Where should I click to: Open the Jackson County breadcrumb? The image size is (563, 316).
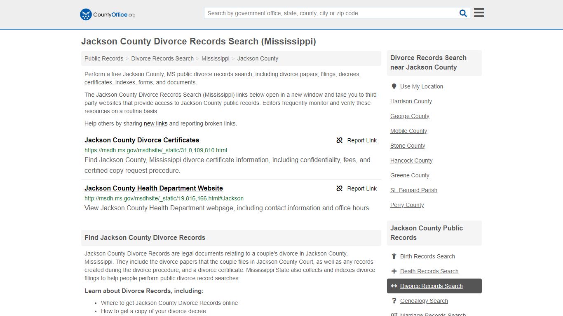(x=258, y=58)
